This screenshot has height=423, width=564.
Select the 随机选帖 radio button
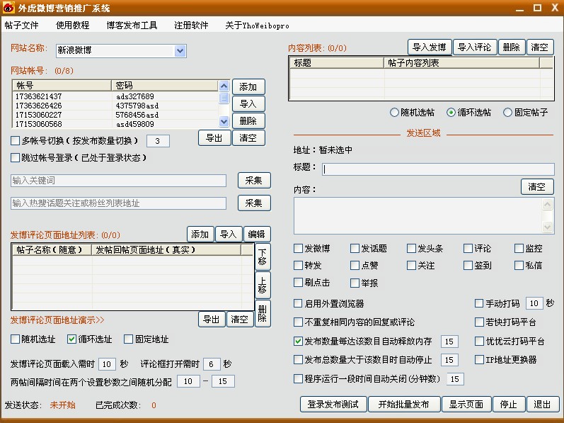pyautogui.click(x=394, y=113)
